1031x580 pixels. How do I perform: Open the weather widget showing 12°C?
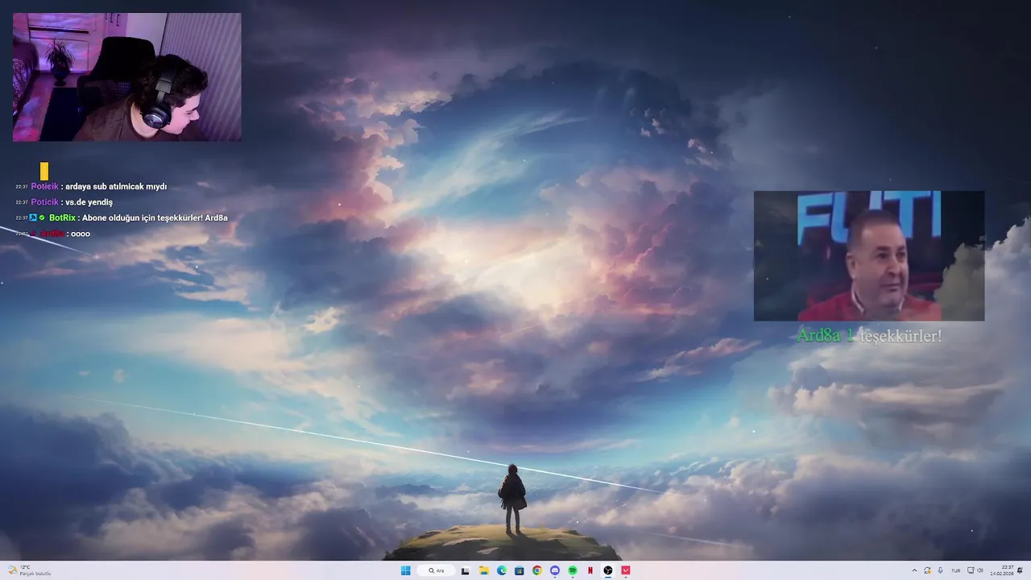(29, 570)
